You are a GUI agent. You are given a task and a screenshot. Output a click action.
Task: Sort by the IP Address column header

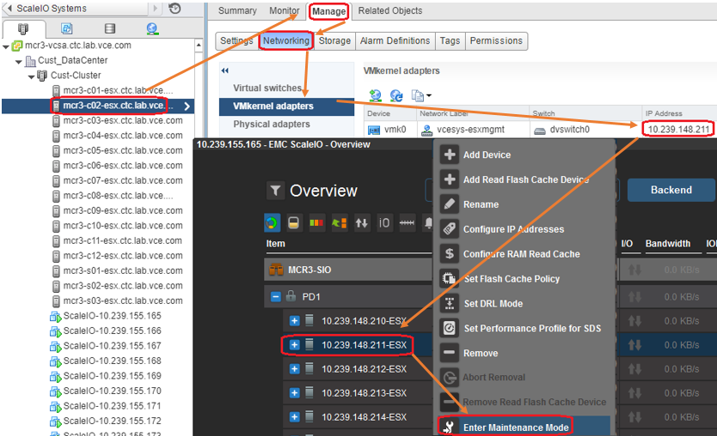pos(664,113)
